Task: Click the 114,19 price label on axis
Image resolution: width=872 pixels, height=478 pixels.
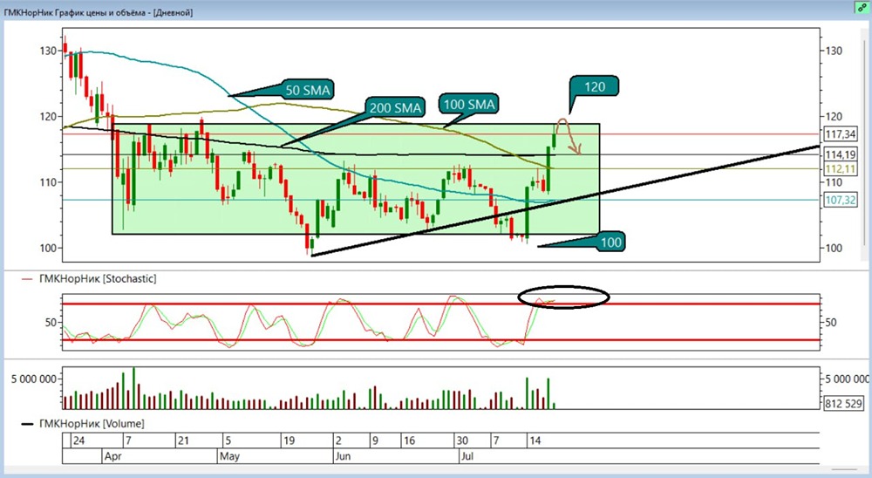Action: [841, 154]
